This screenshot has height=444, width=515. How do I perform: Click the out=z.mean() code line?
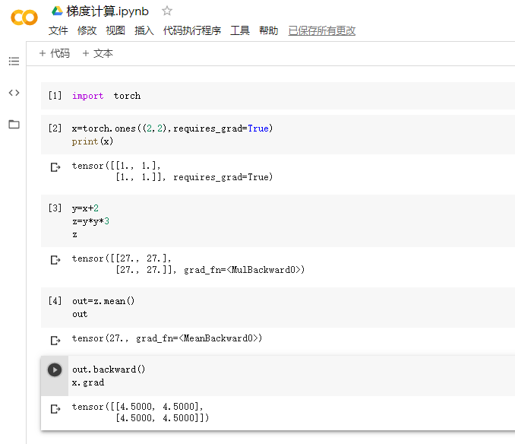[x=103, y=301]
